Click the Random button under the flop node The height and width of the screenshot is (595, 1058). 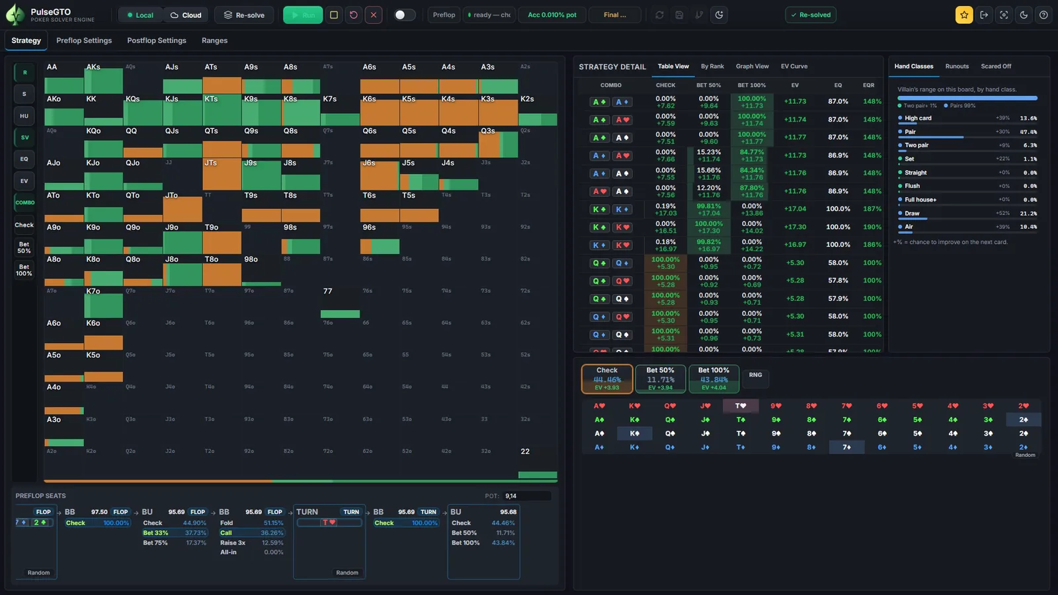click(x=38, y=573)
